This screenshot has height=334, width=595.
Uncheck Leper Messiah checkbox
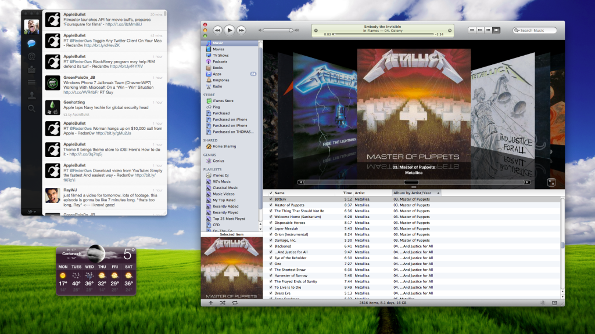(x=271, y=228)
